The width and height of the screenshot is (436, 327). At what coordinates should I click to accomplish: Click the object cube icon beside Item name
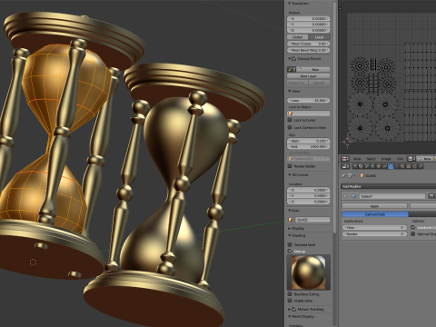(x=291, y=220)
